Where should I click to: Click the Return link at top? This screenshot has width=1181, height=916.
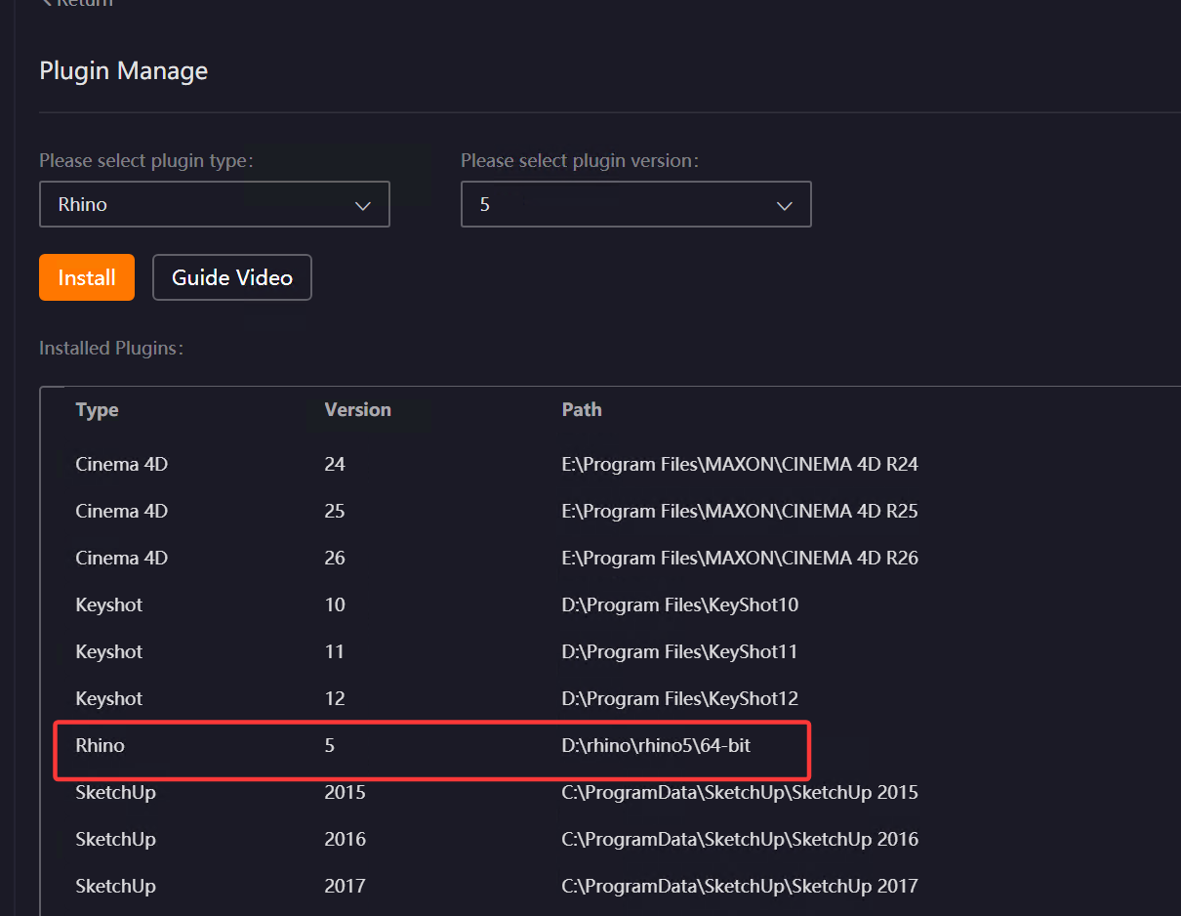76,3
